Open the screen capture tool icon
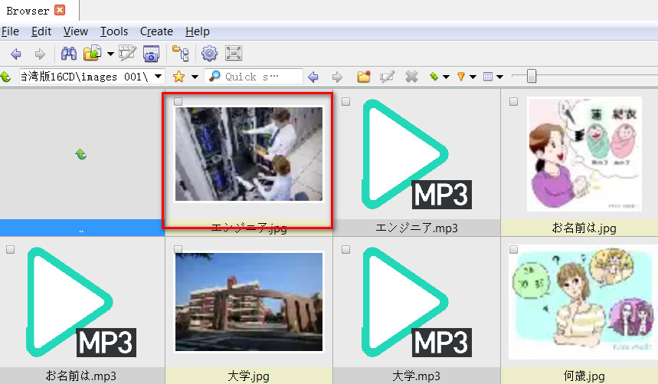Viewport: 658px width, 384px height. coord(151,54)
